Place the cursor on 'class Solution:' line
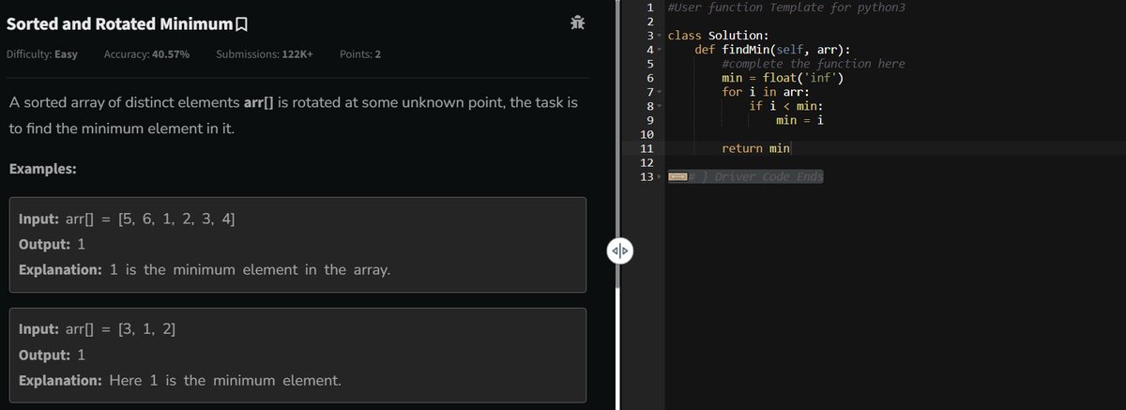 719,36
